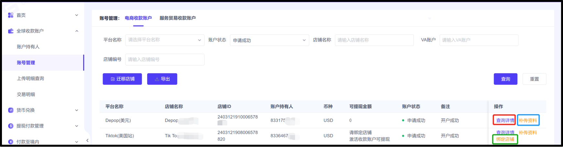Click the 迁移店铺 button
The width and height of the screenshot is (563, 147).
122,79
